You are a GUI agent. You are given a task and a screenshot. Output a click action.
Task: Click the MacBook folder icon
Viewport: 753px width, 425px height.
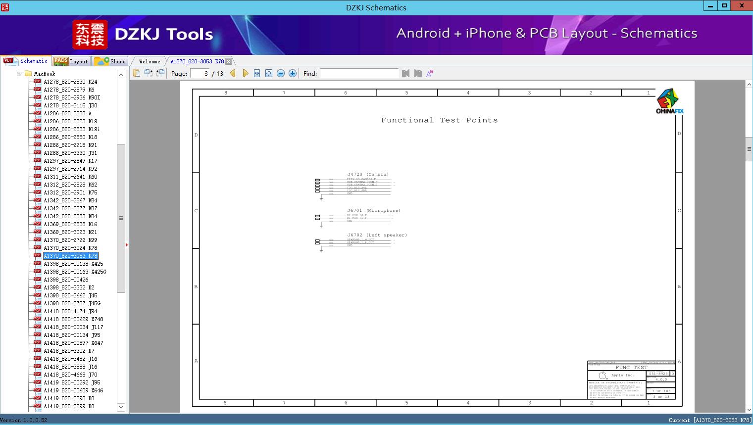tap(28, 74)
